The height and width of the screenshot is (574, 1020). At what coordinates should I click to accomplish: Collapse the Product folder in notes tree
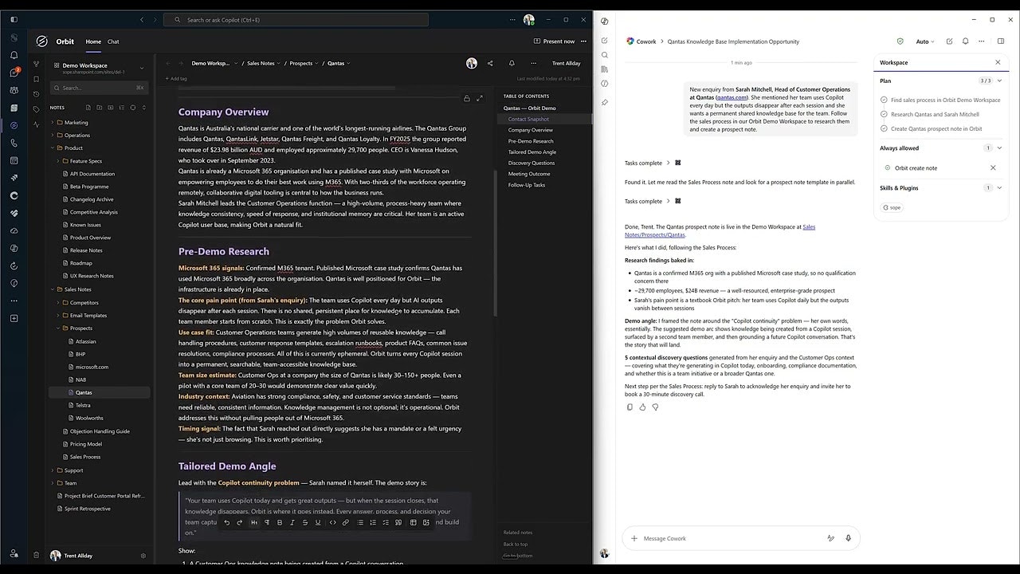[x=52, y=148]
